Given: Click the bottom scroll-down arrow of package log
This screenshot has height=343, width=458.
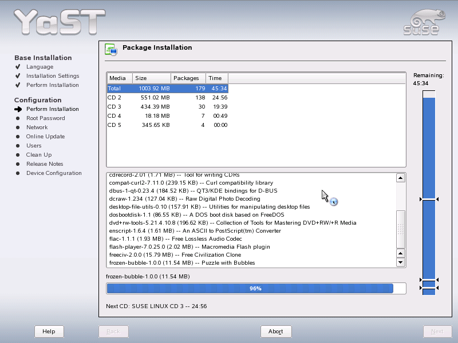Looking at the screenshot, I should tap(400, 262).
